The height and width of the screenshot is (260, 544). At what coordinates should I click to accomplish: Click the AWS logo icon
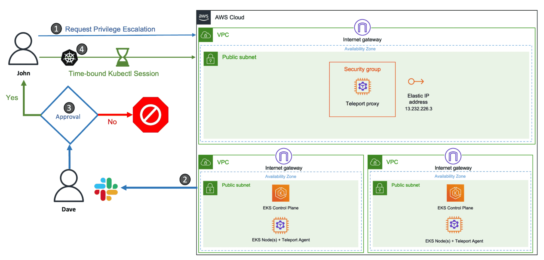pos(204,17)
